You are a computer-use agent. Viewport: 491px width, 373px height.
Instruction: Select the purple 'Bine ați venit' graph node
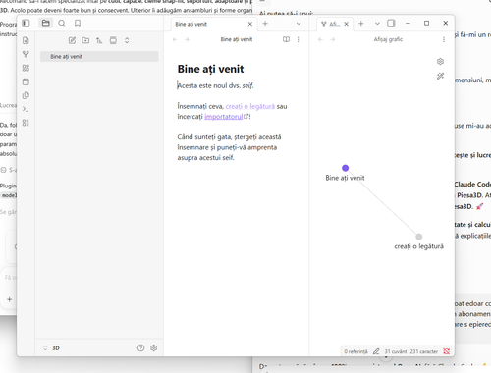[345, 168]
